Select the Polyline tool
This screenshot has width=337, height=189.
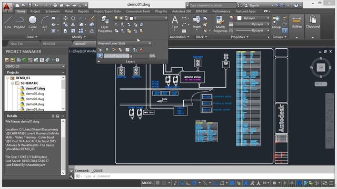(x=19, y=22)
